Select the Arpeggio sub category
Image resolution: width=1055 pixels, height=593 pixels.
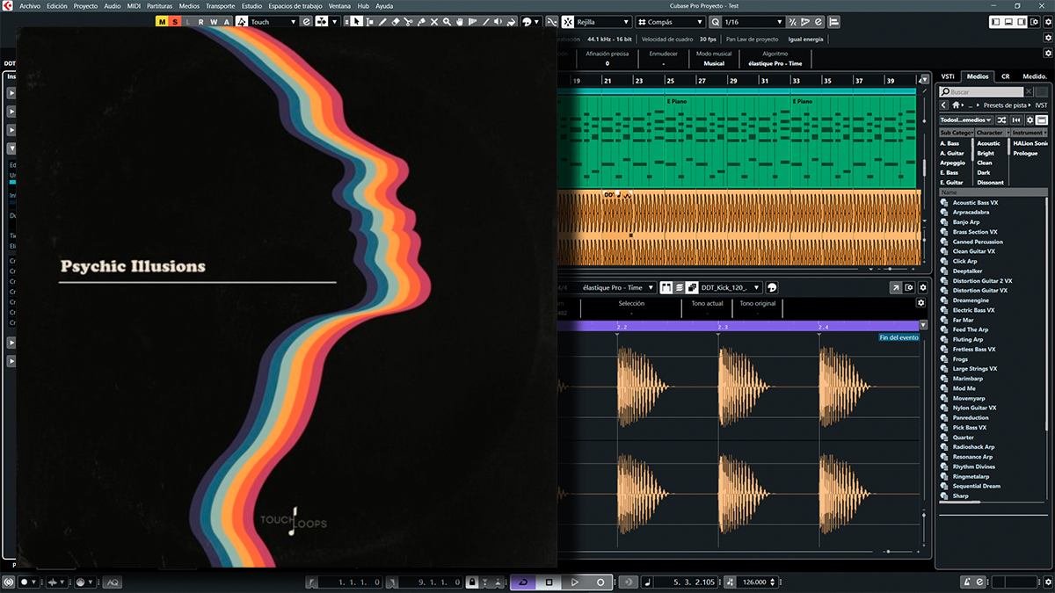click(x=952, y=163)
